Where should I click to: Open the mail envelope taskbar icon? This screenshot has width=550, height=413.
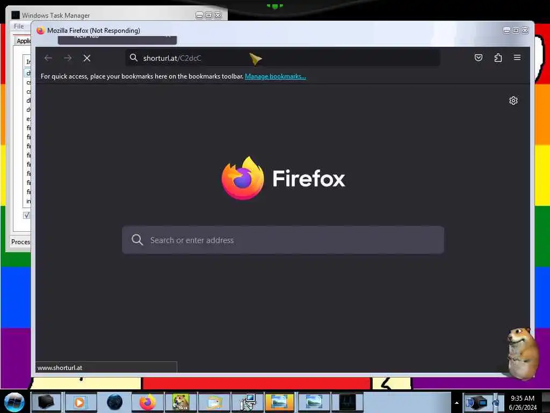(x=214, y=402)
